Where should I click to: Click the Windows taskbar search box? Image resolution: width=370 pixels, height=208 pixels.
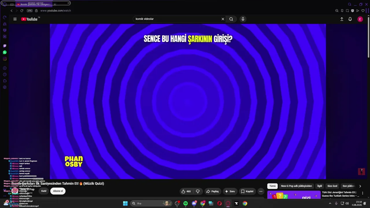(151, 203)
